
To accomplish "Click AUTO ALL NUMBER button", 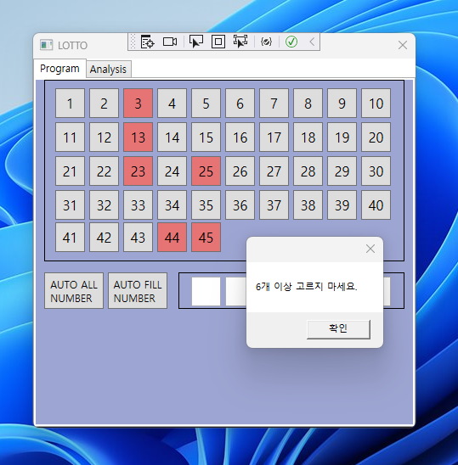I will [74, 290].
